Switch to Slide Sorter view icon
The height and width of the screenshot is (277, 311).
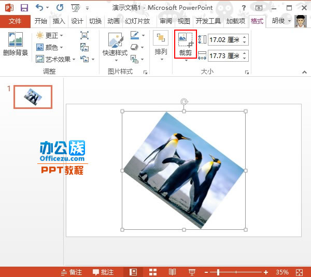tap(153, 272)
